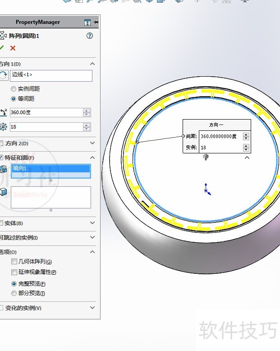Open help for circular pattern feature
The image size is (280, 351).
pyautogui.click(x=90, y=36)
